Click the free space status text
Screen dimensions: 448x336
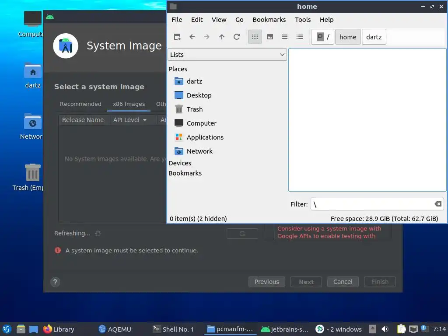(384, 219)
